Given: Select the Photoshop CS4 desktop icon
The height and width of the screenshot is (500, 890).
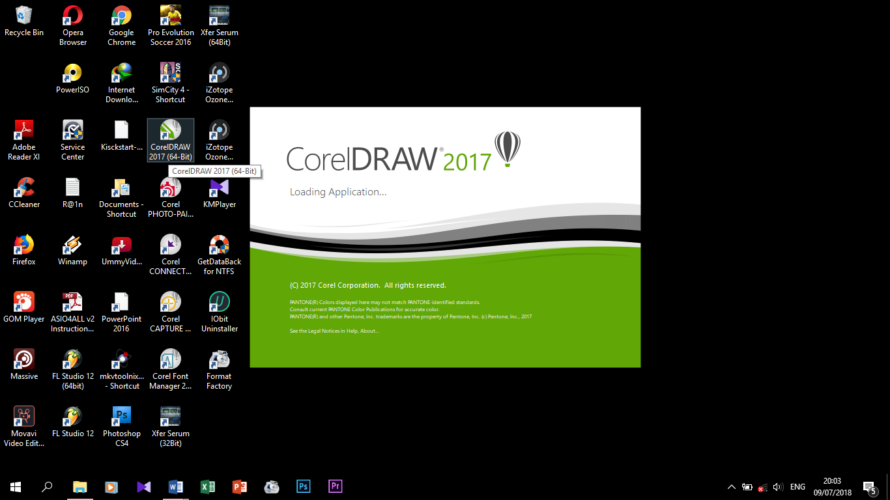Looking at the screenshot, I should point(122,427).
